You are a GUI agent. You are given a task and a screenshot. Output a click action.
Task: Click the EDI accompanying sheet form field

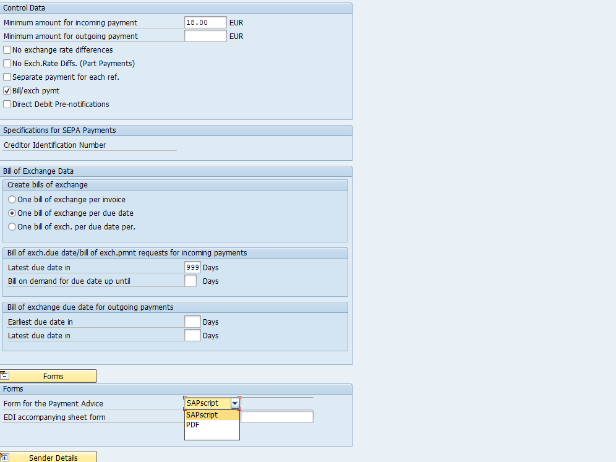click(277, 417)
